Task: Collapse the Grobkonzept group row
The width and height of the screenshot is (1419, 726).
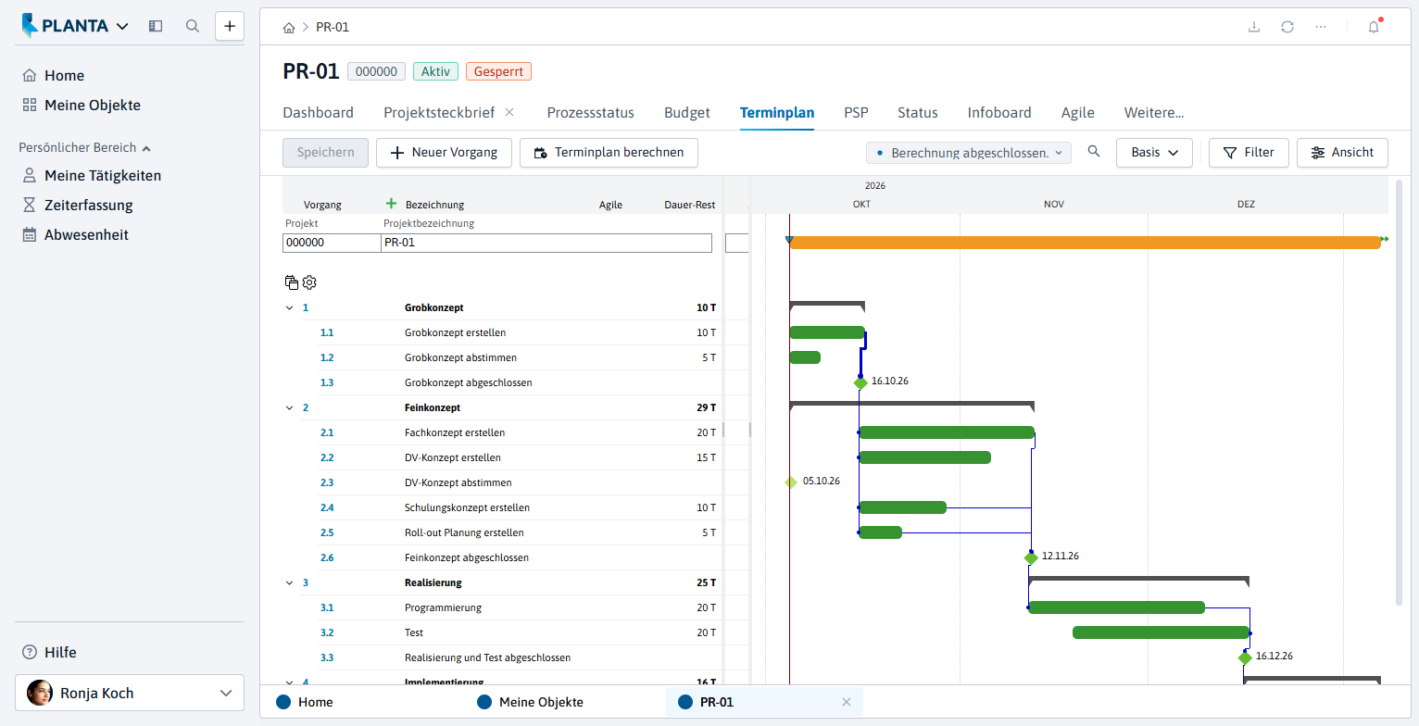Action: pos(289,307)
